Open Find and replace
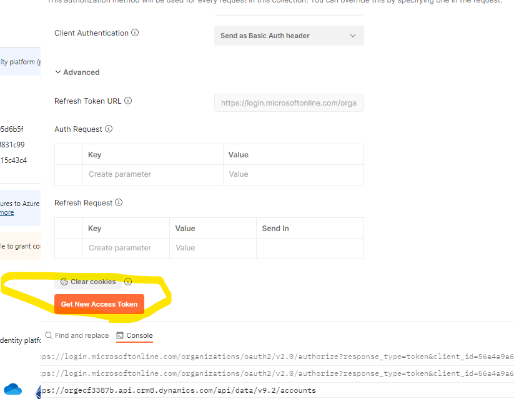The width and height of the screenshot is (514, 399). tap(77, 335)
